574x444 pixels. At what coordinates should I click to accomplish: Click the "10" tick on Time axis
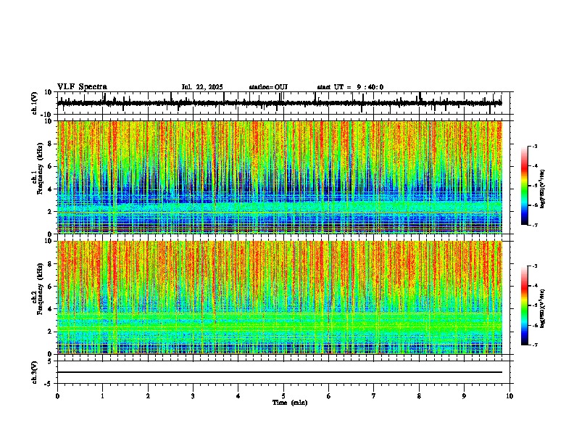(x=509, y=396)
